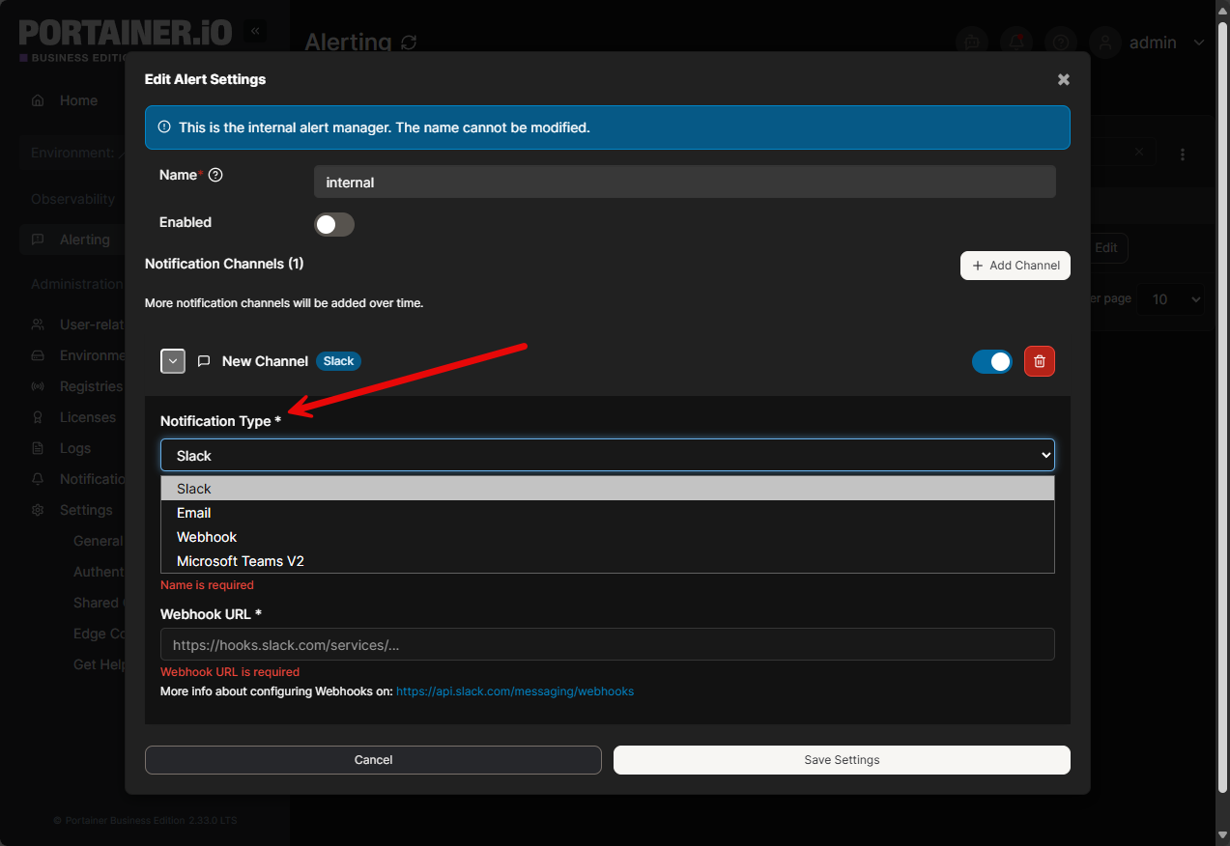This screenshot has height=846, width=1230.
Task: Click the Notification Channels (1) heading
Action: [x=224, y=264]
